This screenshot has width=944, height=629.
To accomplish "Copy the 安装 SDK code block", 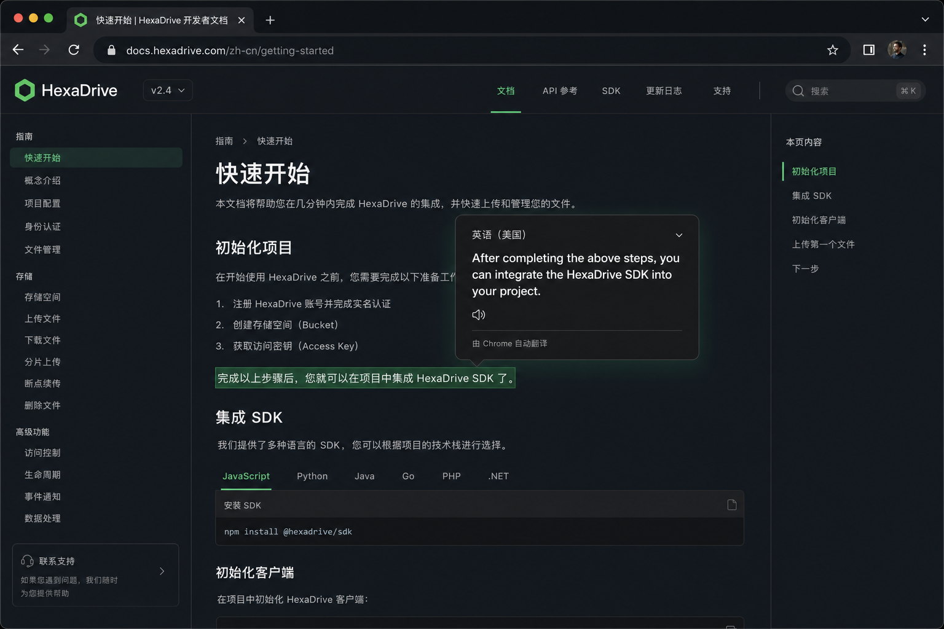I will [x=731, y=505].
